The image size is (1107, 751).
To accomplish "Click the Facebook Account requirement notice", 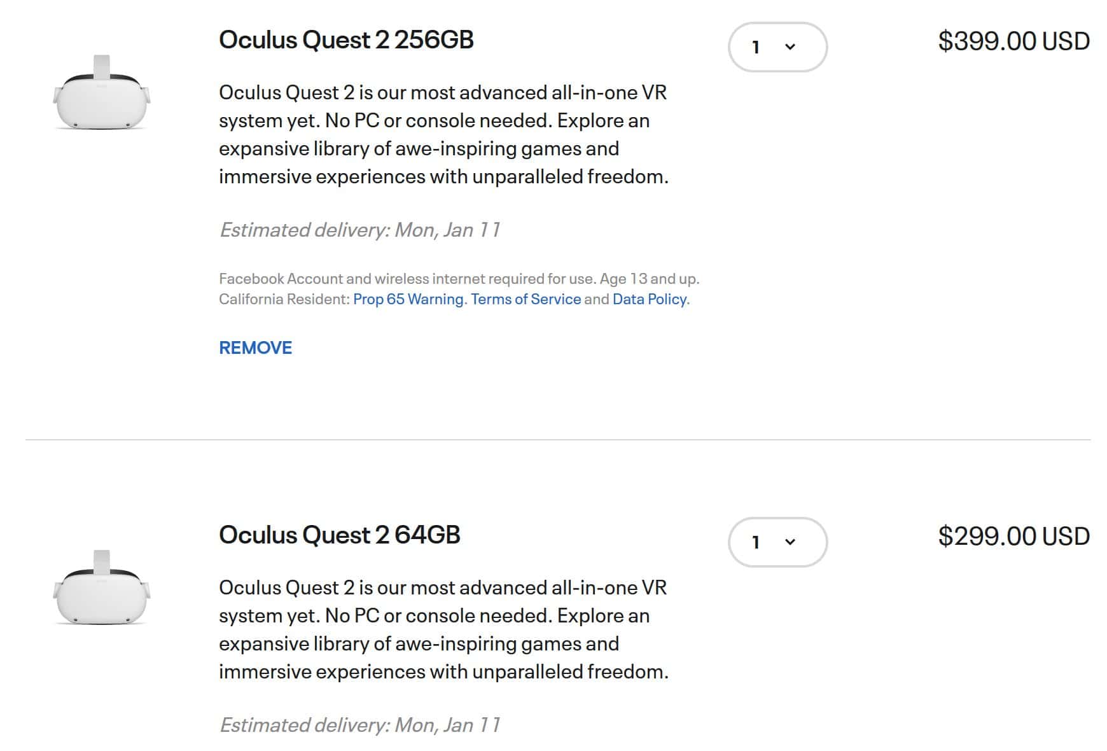I will point(459,279).
